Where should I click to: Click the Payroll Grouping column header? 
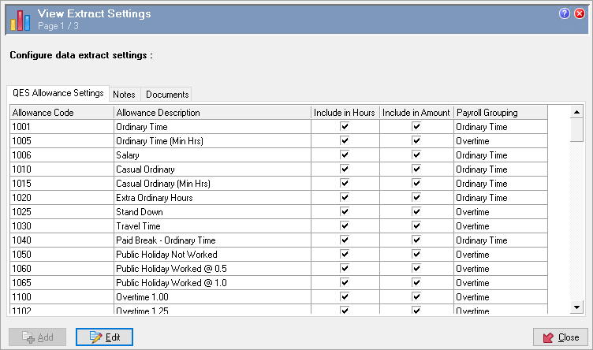(x=499, y=113)
